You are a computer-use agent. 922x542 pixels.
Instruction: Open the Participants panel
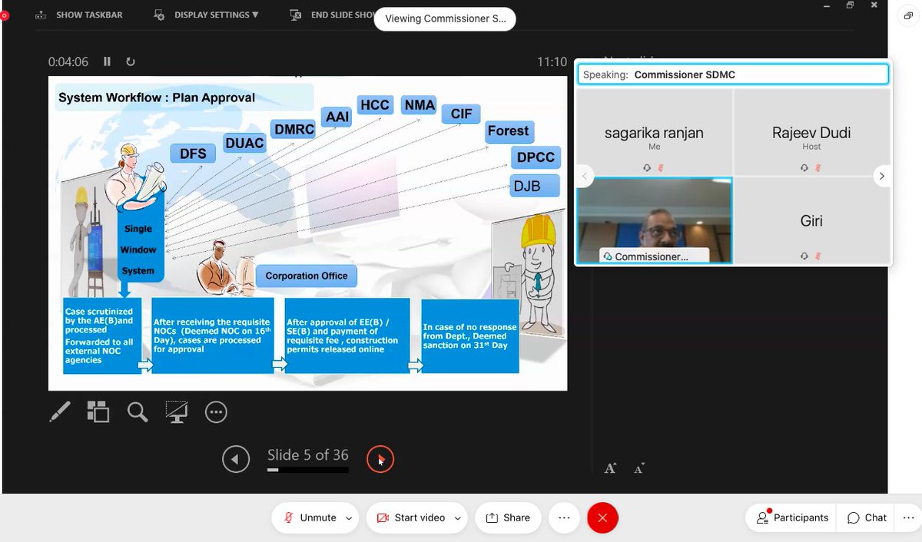tap(792, 517)
